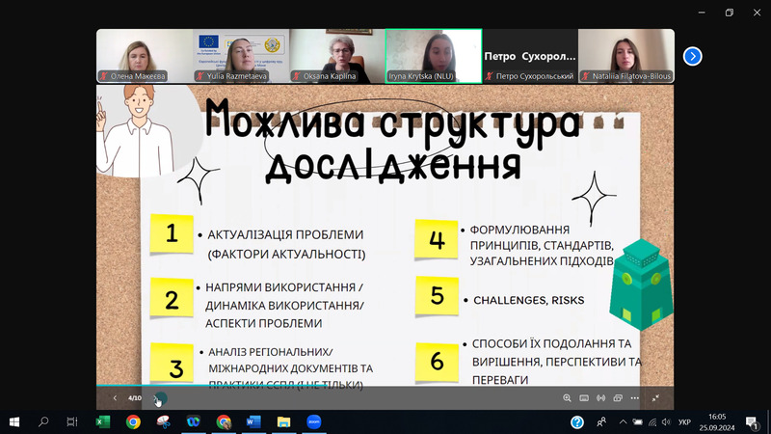Viewport: 771px width, 434px height.
Task: Select Oksana Kaplina's video tile
Action: (337, 56)
